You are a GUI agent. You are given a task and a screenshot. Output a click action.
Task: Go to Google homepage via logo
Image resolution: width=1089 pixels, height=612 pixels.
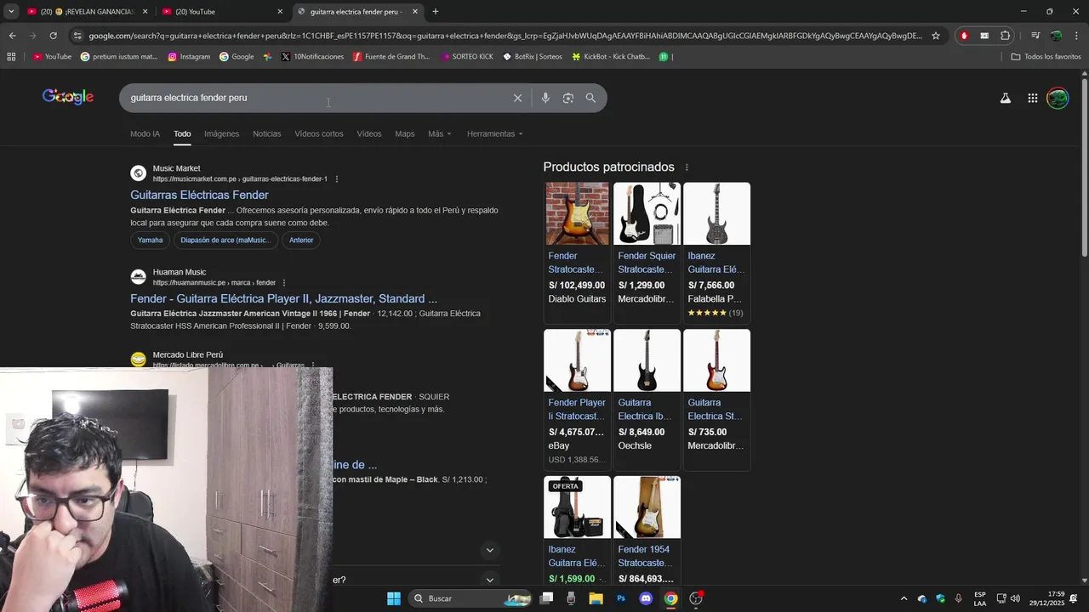68,97
